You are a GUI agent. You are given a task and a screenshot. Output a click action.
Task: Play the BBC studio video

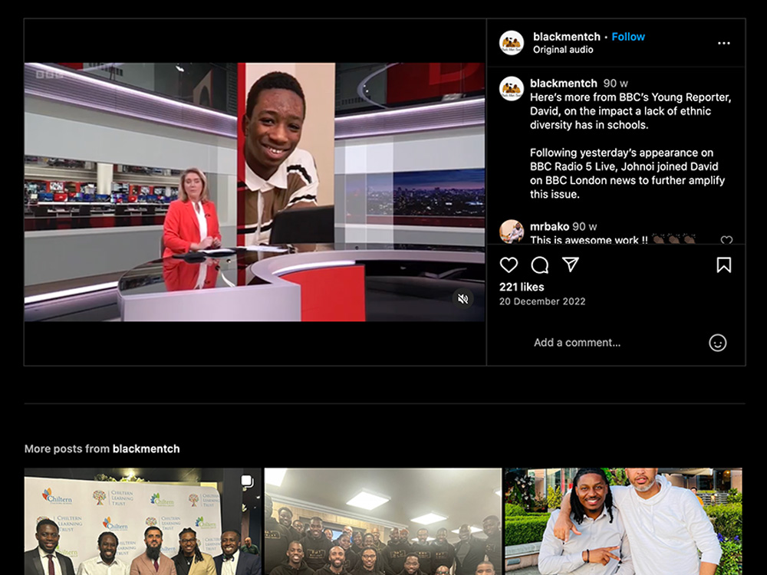point(255,192)
